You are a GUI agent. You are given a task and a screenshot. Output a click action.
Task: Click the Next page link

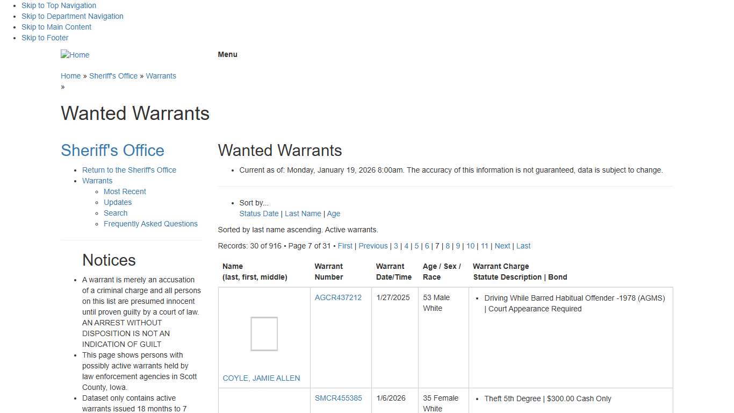click(502, 246)
